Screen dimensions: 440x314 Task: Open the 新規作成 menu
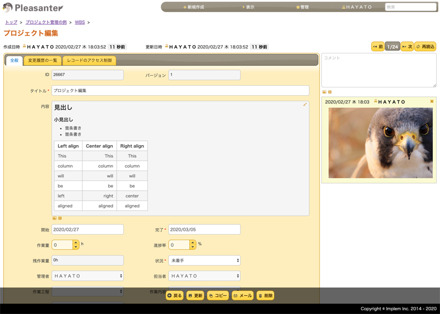194,7
